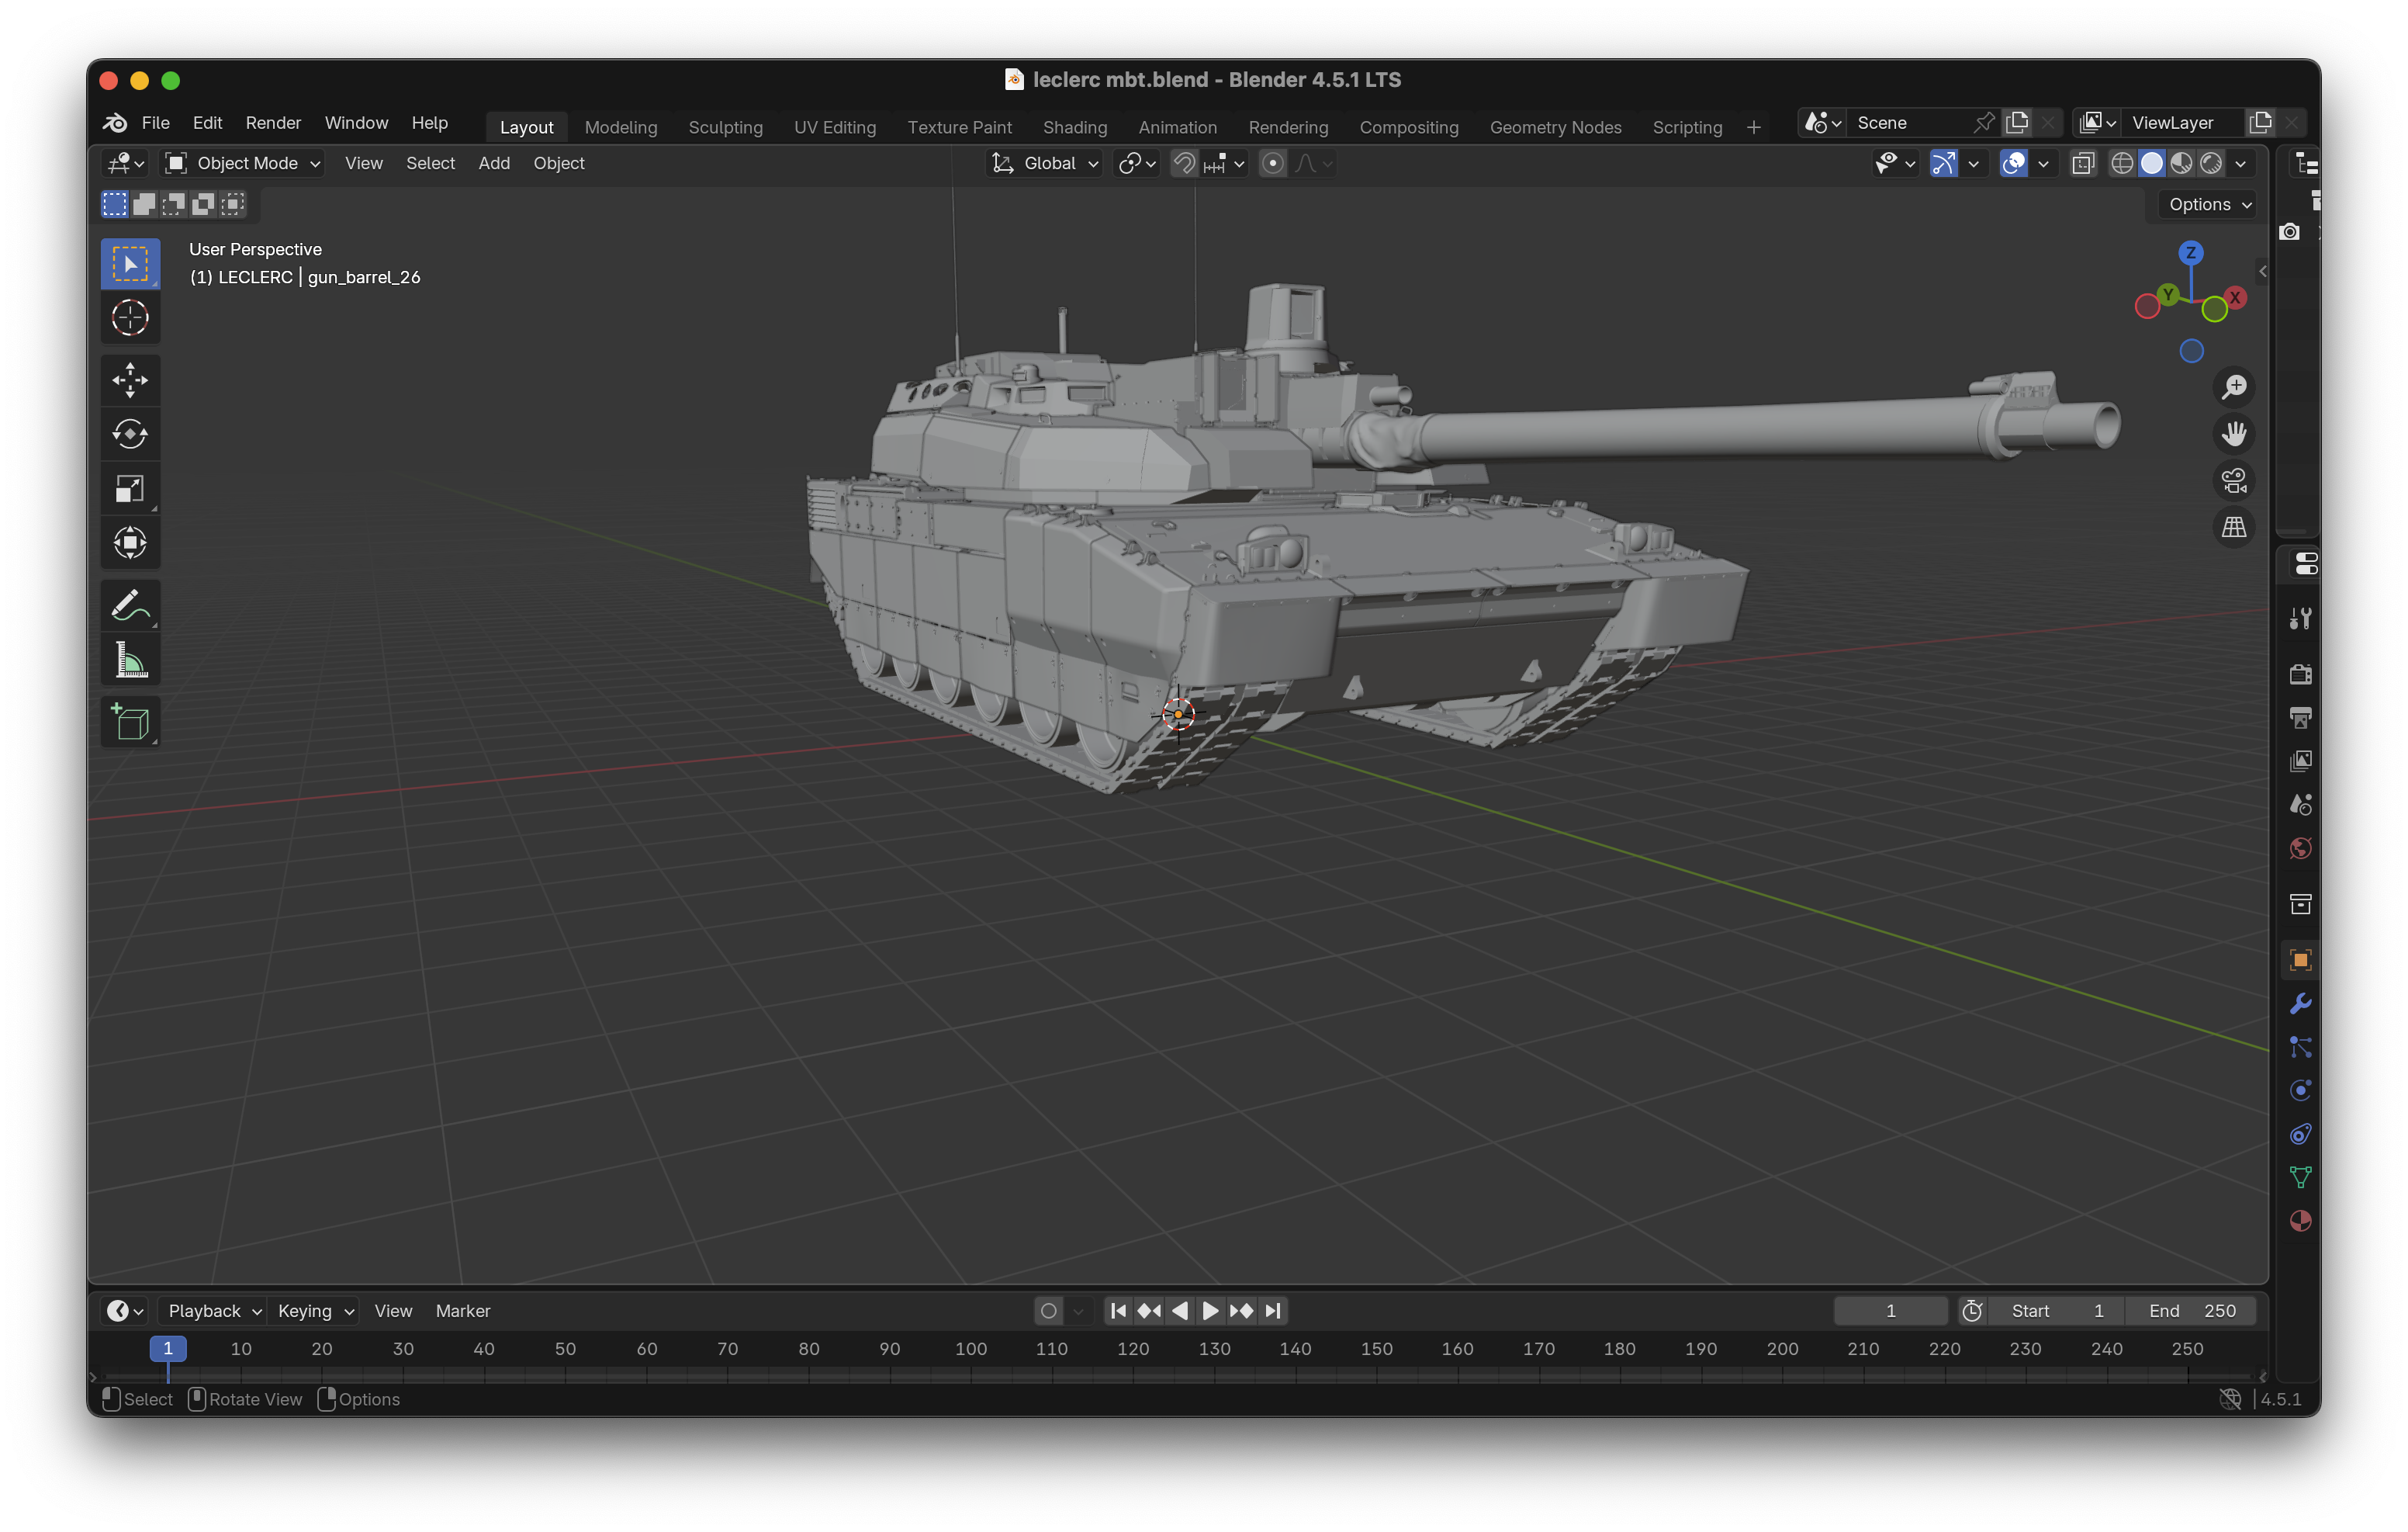Toggle X-ray display mode
The width and height of the screenshot is (2408, 1532).
[2083, 163]
